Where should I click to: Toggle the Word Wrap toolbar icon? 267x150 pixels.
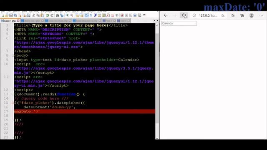click(86, 15)
